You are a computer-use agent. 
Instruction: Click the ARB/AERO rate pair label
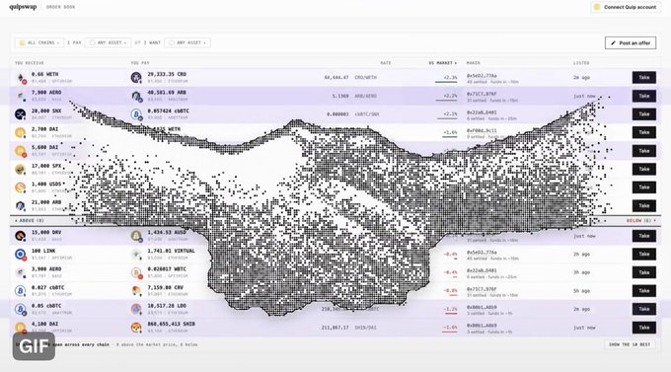pyautogui.click(x=365, y=97)
